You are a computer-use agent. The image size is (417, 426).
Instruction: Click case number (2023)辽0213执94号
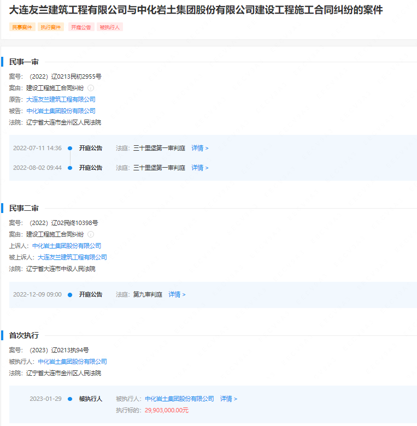click(59, 350)
